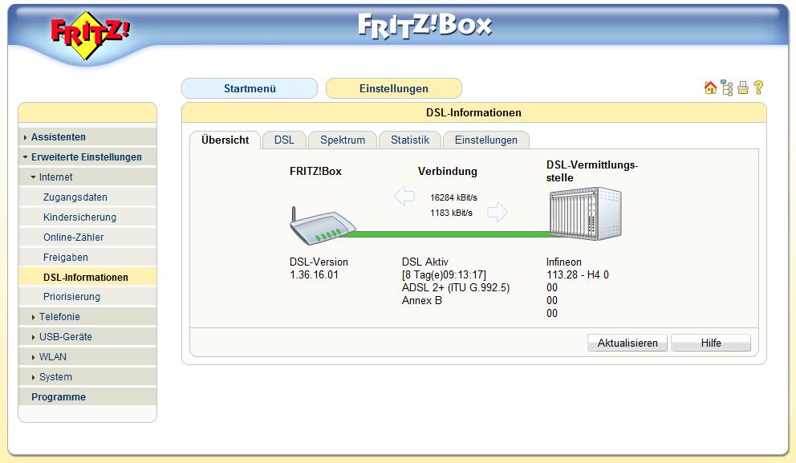Click the right-pointing upstream arrow

(497, 212)
